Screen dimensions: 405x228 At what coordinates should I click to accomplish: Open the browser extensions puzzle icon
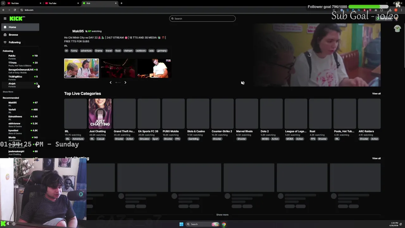pyautogui.click(x=382, y=10)
